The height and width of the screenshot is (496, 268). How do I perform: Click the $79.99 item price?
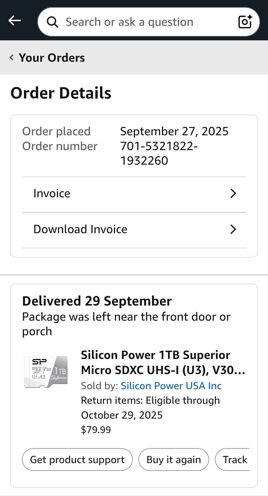pos(96,430)
